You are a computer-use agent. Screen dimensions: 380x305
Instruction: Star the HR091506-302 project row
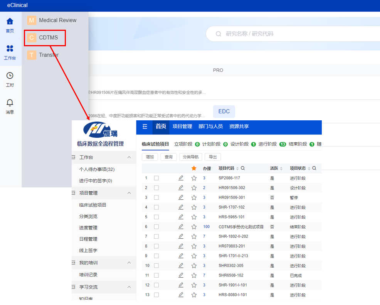coord(194,188)
